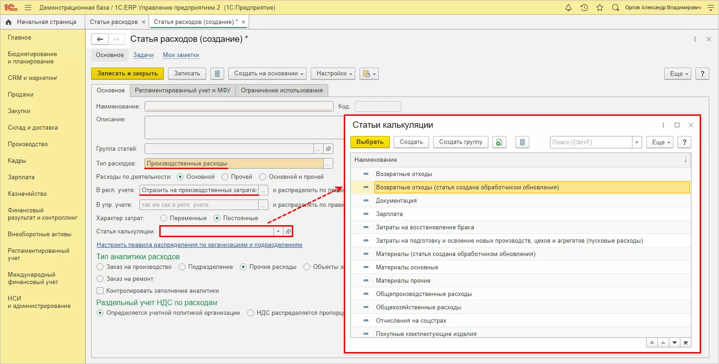Expand Создать на основании dropdown
This screenshot has width=719, height=364.
[269, 74]
